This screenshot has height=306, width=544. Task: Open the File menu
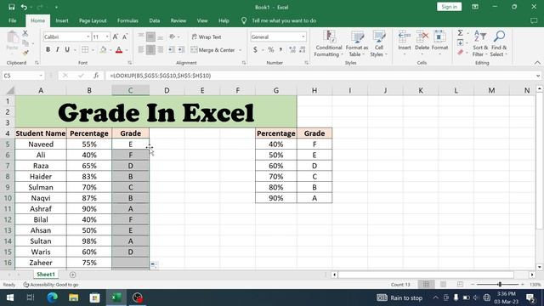13,20
